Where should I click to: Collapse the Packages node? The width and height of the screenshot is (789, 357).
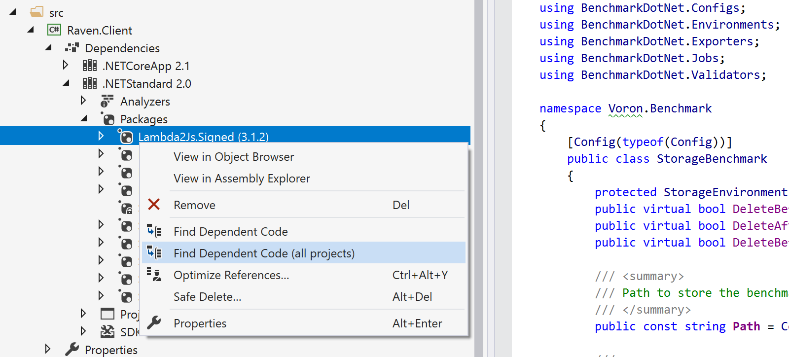(84, 118)
